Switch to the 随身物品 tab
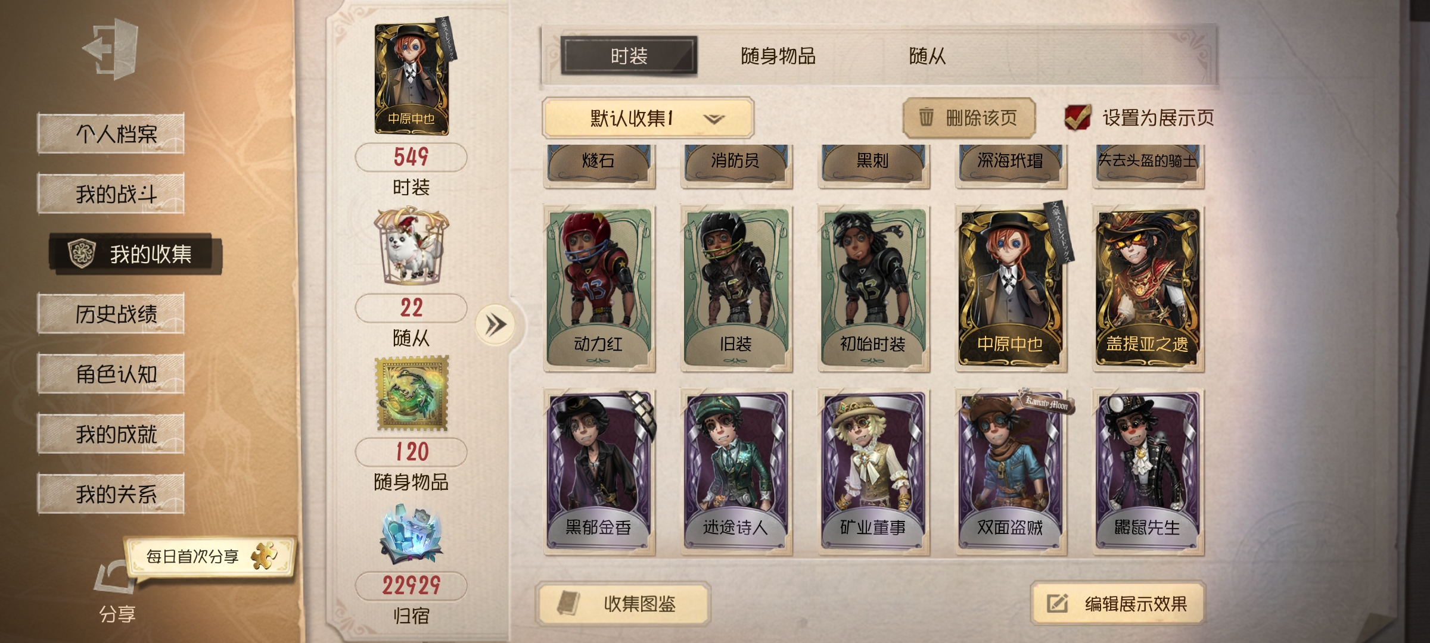 point(778,56)
